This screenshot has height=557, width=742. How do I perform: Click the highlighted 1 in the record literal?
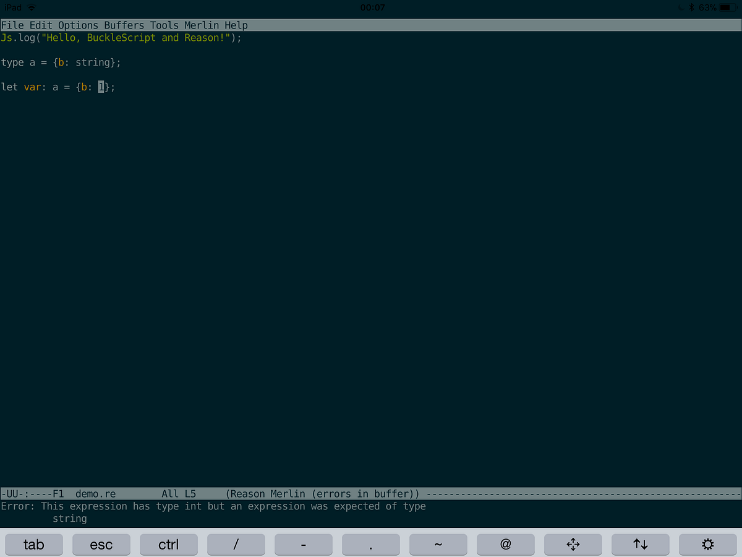point(101,87)
